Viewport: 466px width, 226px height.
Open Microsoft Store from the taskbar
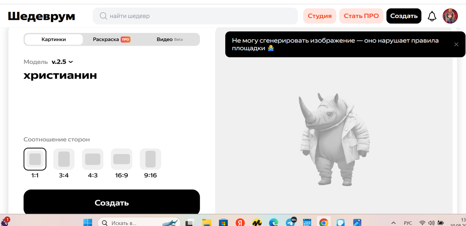click(223, 223)
